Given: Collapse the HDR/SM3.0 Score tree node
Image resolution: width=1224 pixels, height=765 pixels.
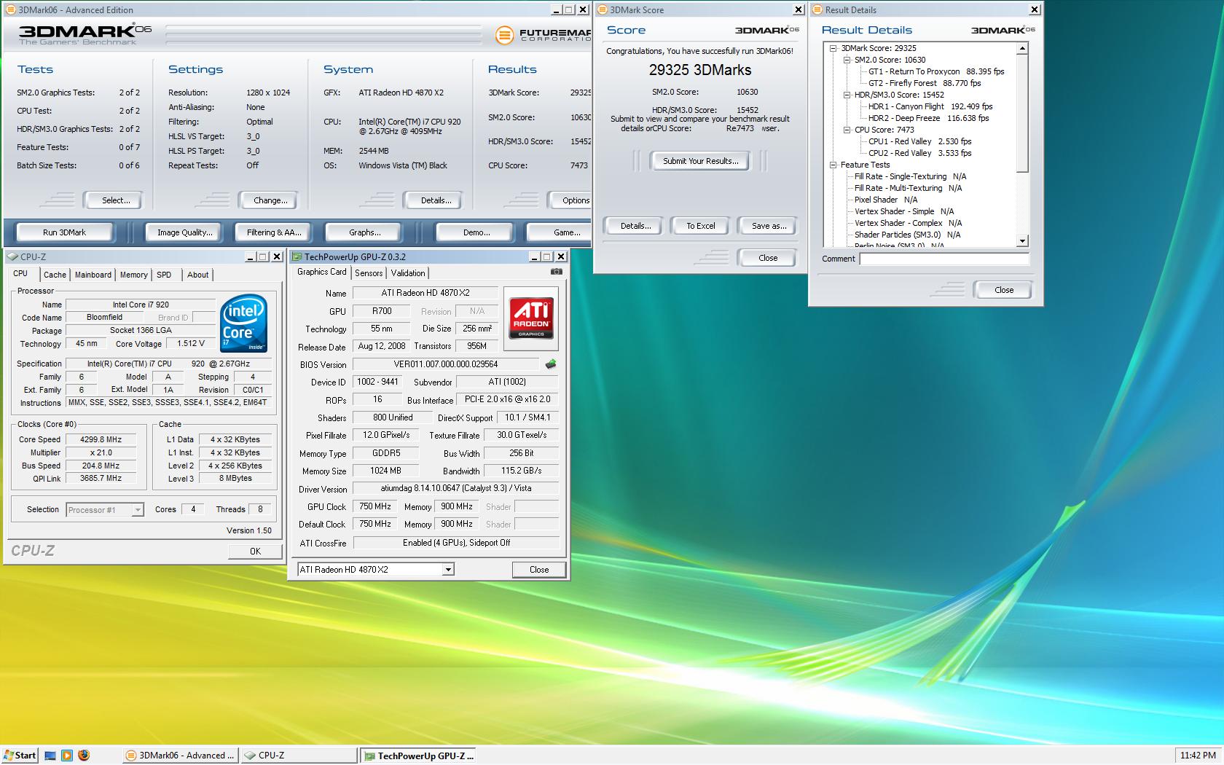Looking at the screenshot, I should click(847, 95).
